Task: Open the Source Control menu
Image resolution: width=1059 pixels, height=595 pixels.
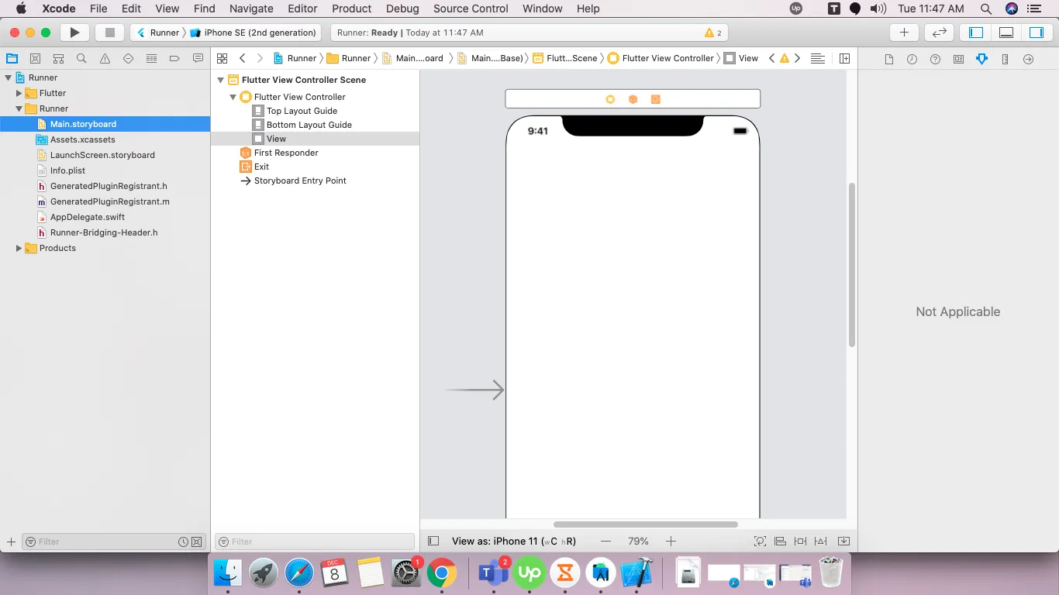Action: click(471, 9)
